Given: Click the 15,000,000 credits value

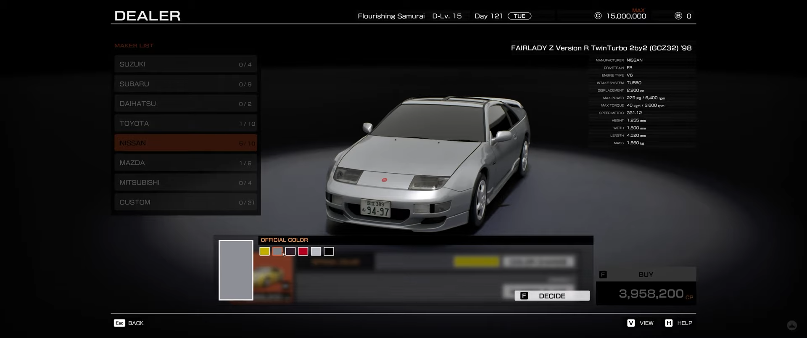Looking at the screenshot, I should pos(626,16).
